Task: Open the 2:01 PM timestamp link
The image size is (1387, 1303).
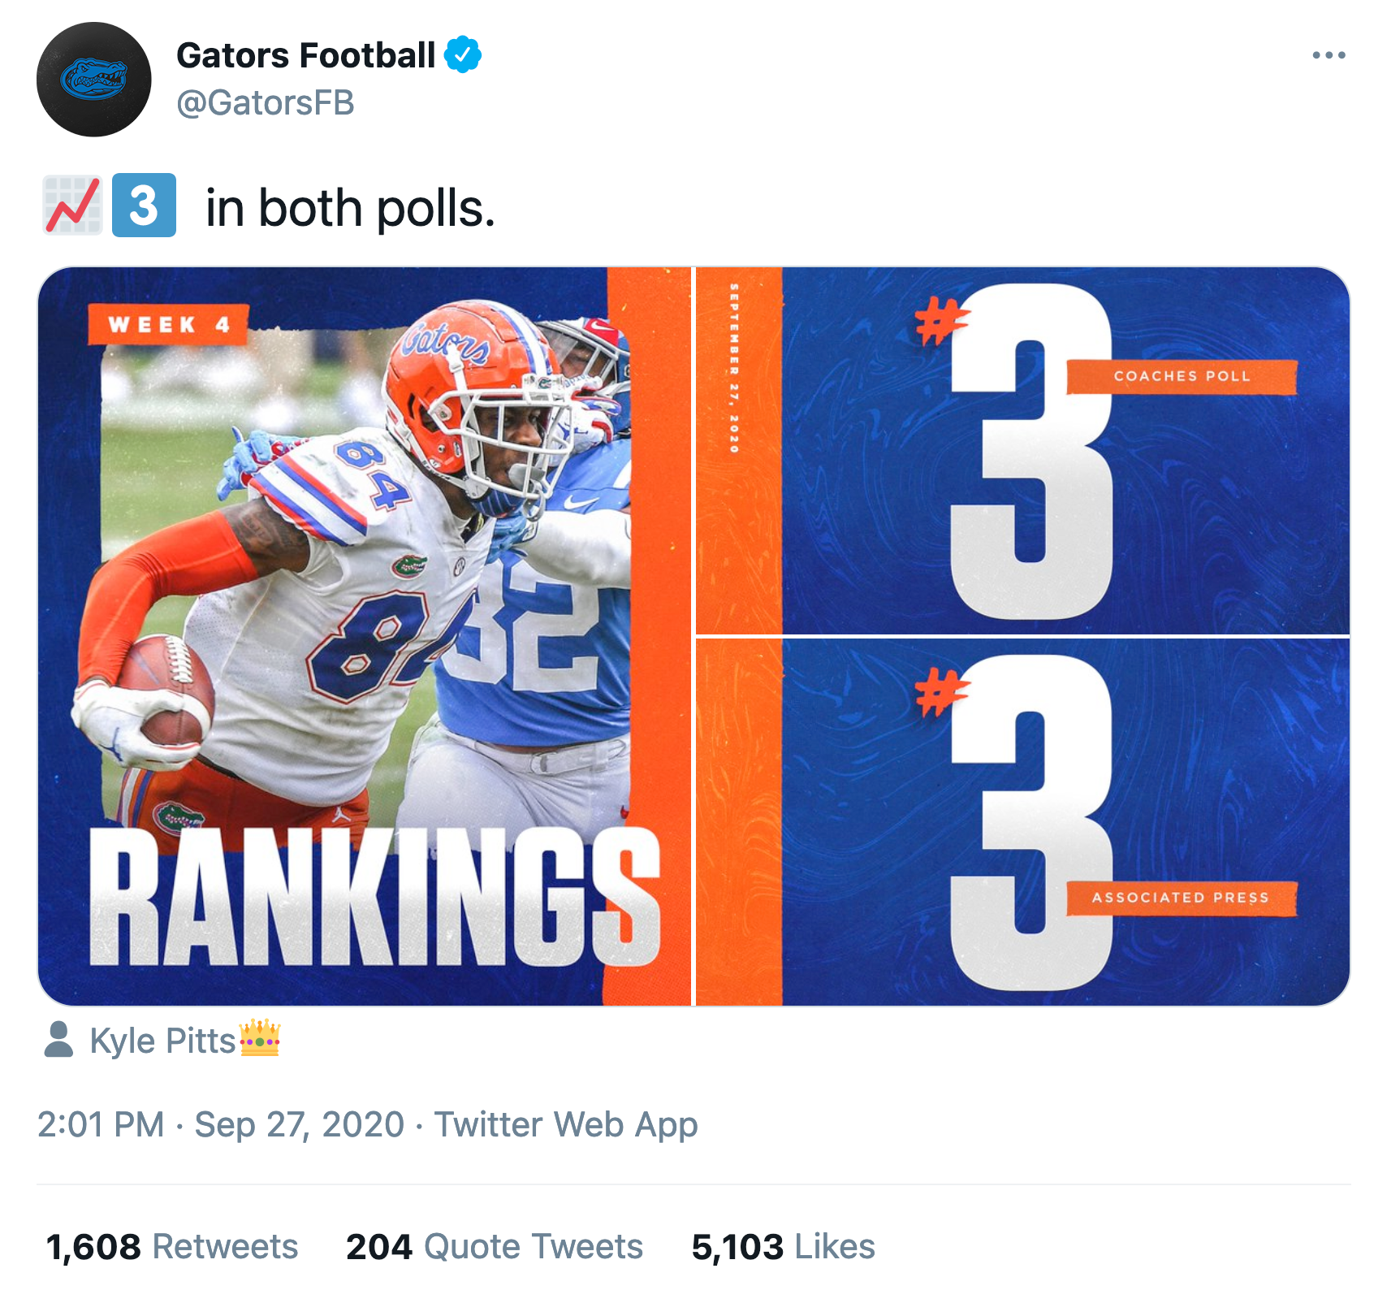Action: click(102, 1125)
